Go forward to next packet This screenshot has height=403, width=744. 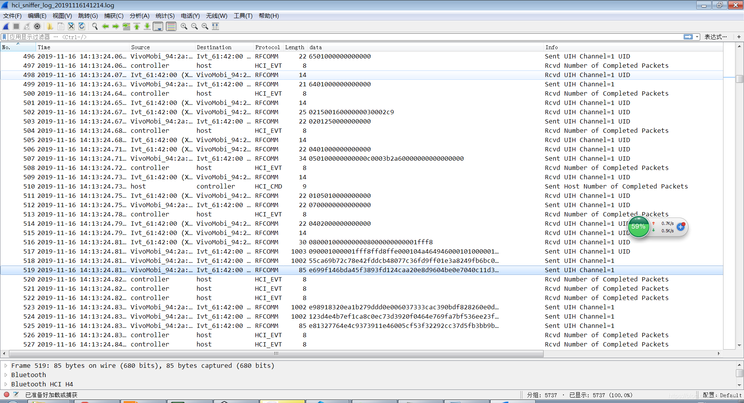click(x=115, y=26)
